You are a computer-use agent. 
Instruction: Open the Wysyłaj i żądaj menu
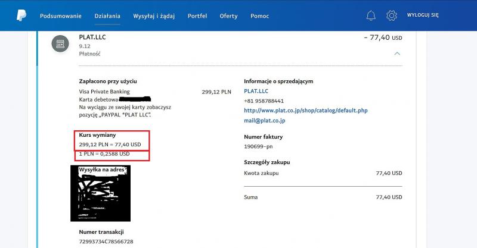pyautogui.click(x=154, y=15)
